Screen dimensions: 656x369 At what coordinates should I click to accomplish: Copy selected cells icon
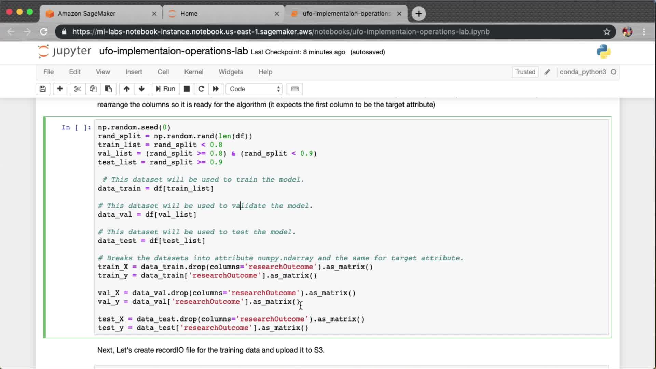pyautogui.click(x=93, y=89)
